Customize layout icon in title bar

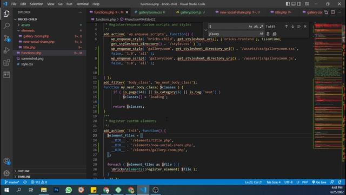[x=307, y=4]
